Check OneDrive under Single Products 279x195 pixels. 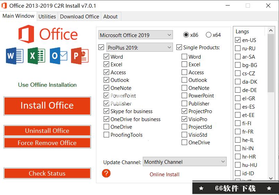click(x=184, y=143)
